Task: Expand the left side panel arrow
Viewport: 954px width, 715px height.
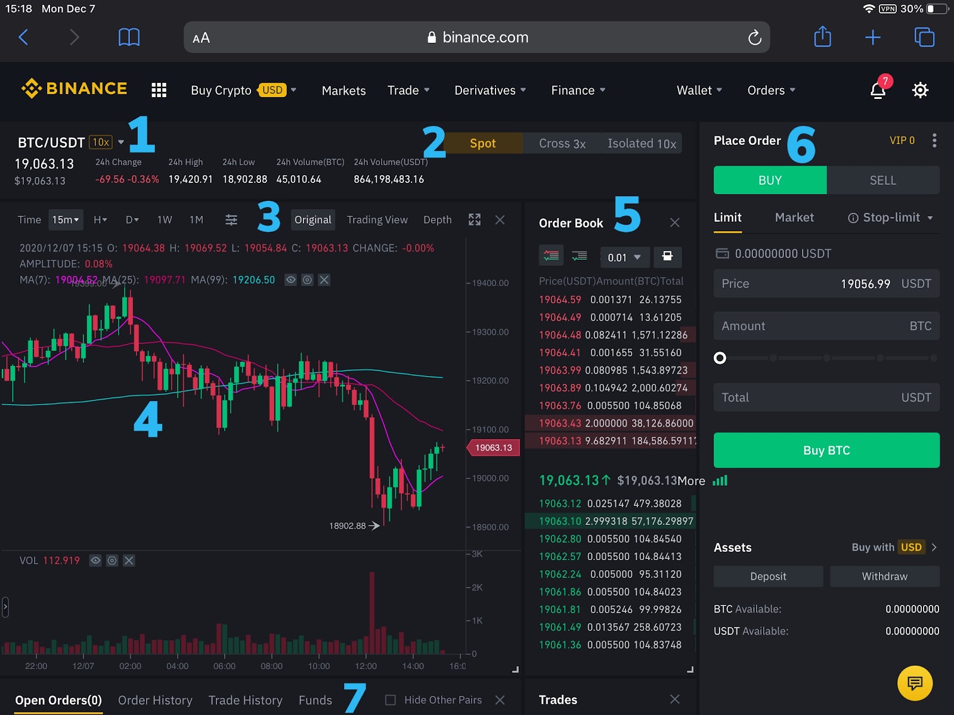Action: (5, 607)
